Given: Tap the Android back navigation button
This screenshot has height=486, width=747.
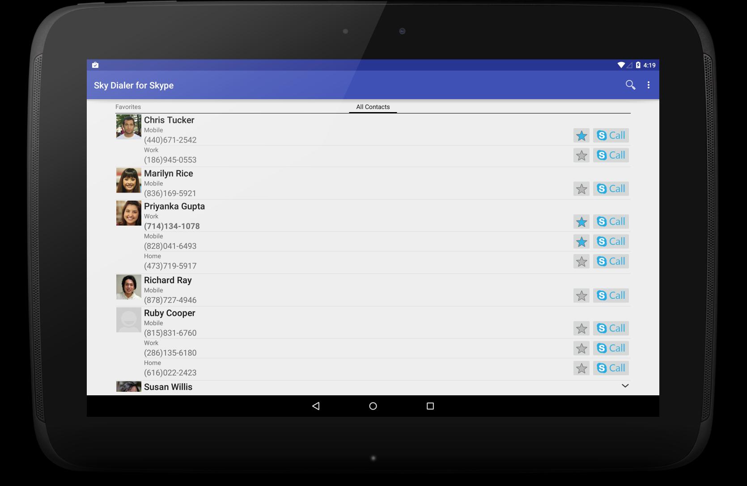Looking at the screenshot, I should 316,406.
